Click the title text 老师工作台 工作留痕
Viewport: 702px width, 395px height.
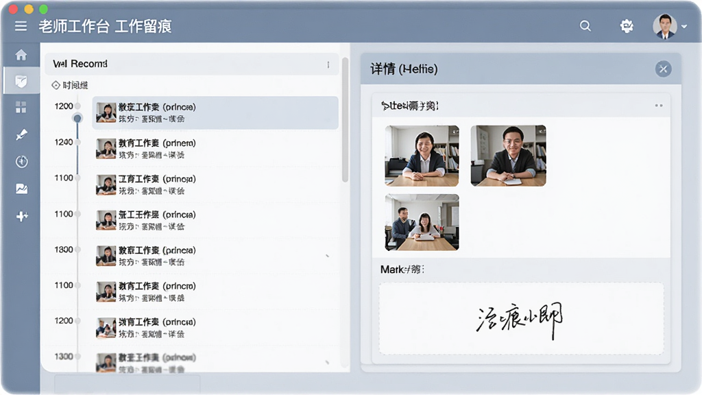coord(105,27)
